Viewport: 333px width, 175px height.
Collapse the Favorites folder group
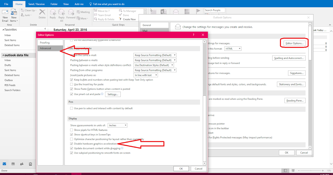[x=3, y=29]
